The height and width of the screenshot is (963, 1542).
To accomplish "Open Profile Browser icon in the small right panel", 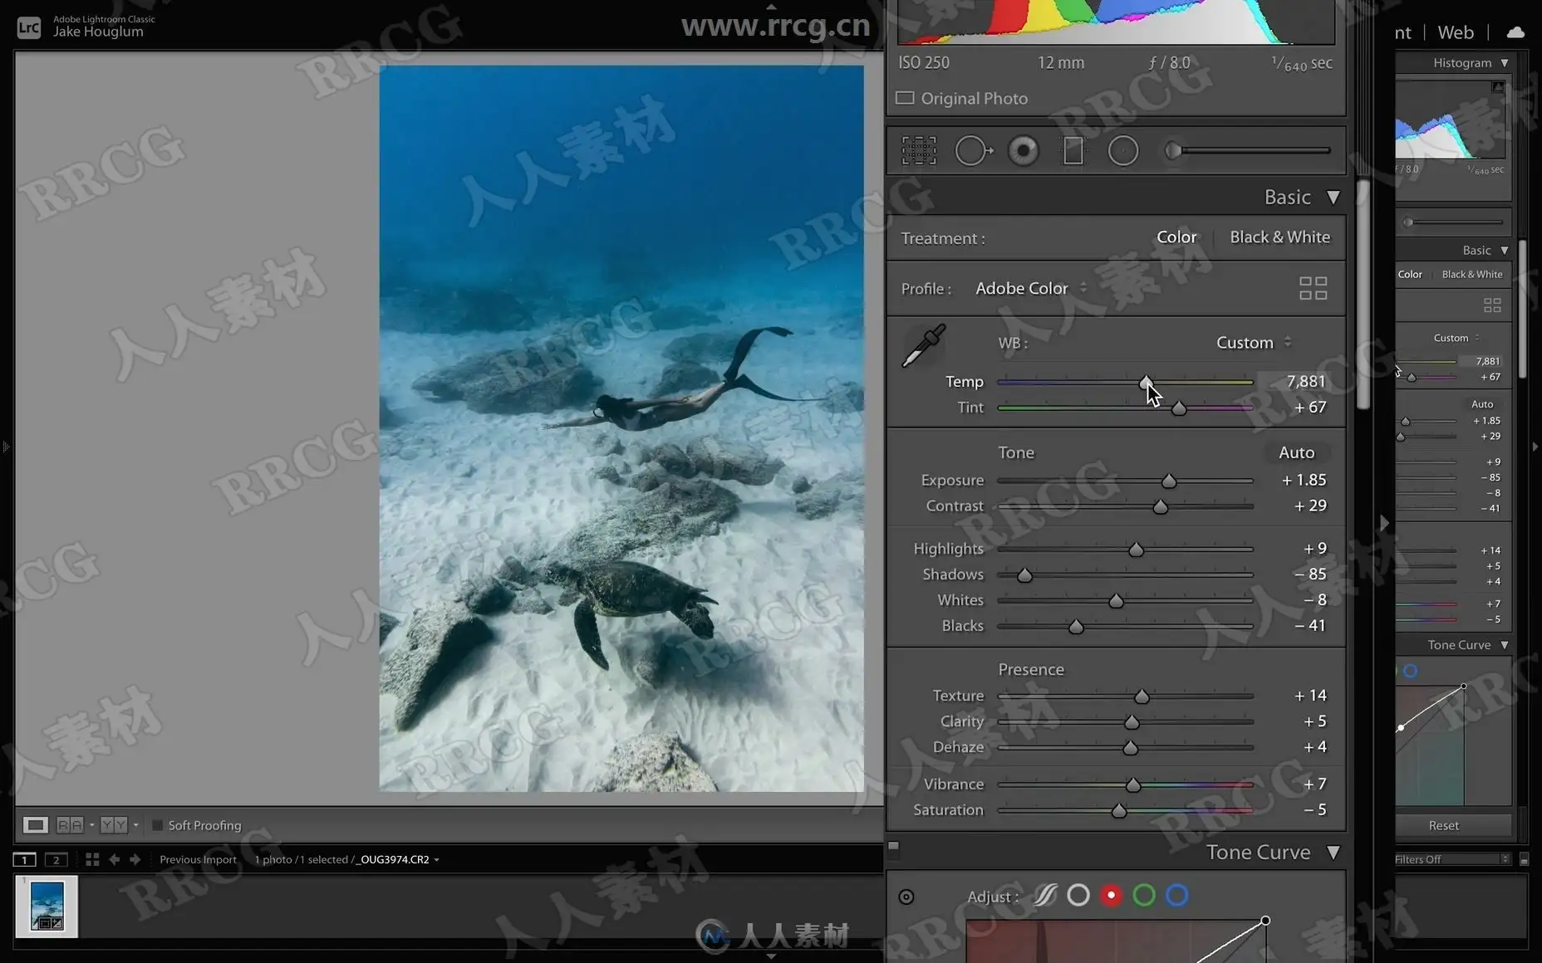I will click(1492, 306).
